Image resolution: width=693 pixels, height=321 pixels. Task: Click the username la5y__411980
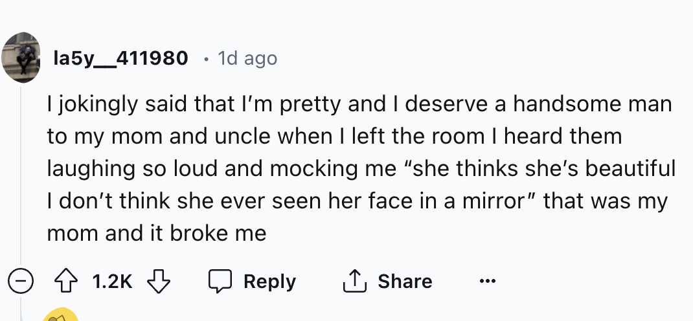pyautogui.click(x=121, y=58)
